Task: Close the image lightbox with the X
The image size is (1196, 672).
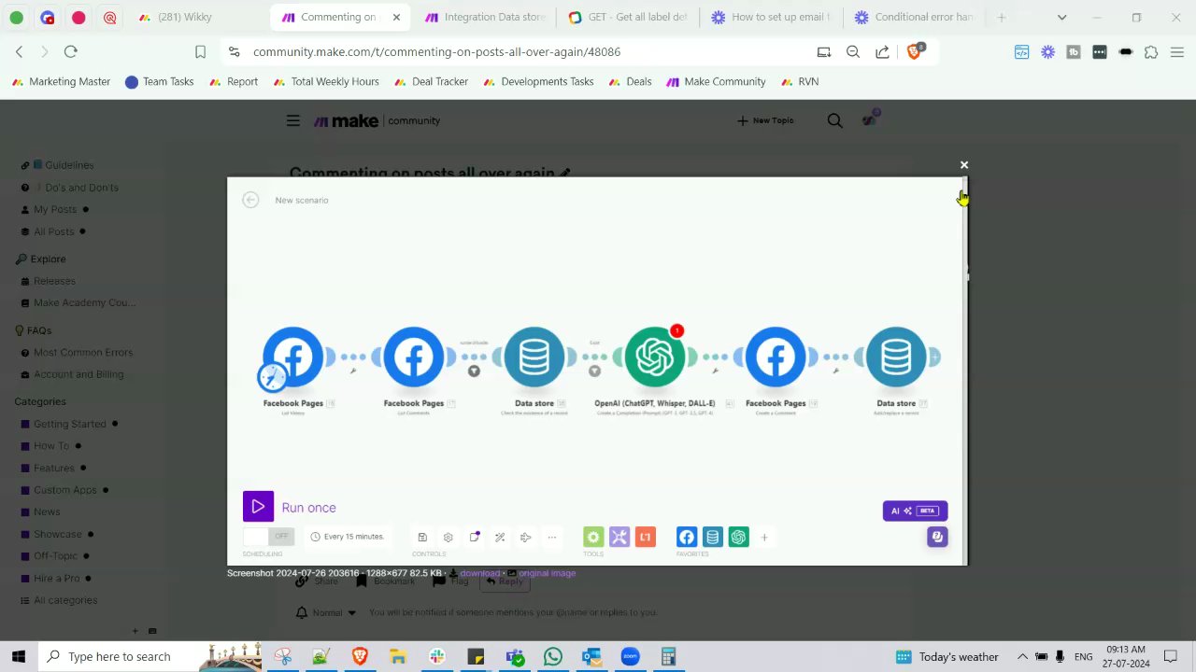Action: coord(964,165)
